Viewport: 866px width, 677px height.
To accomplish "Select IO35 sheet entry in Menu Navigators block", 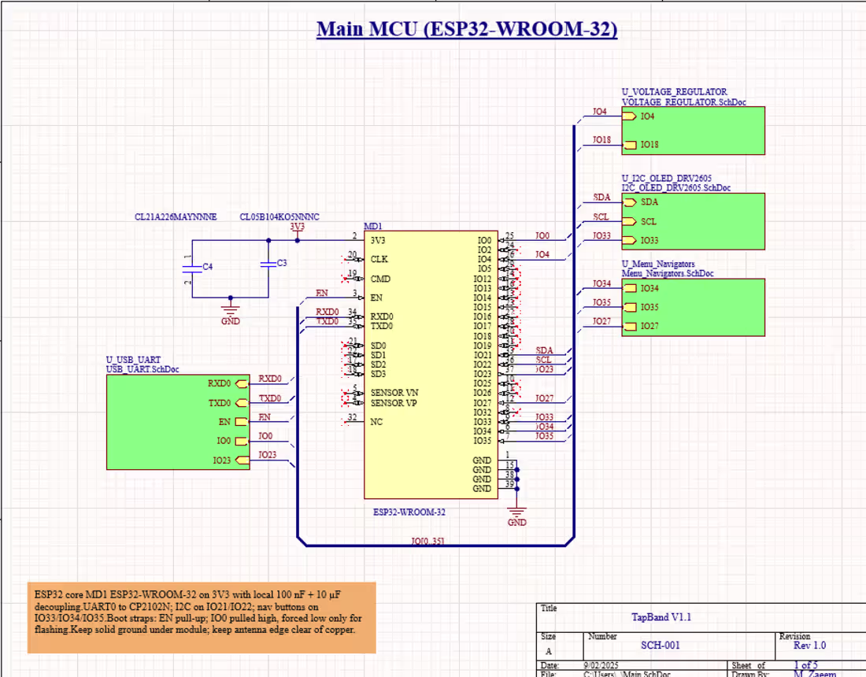I will 640,307.
